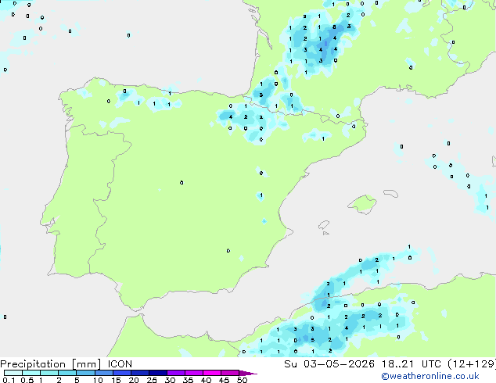Click the Mallorca island on the map
This screenshot has width=496, height=383.
point(363,204)
